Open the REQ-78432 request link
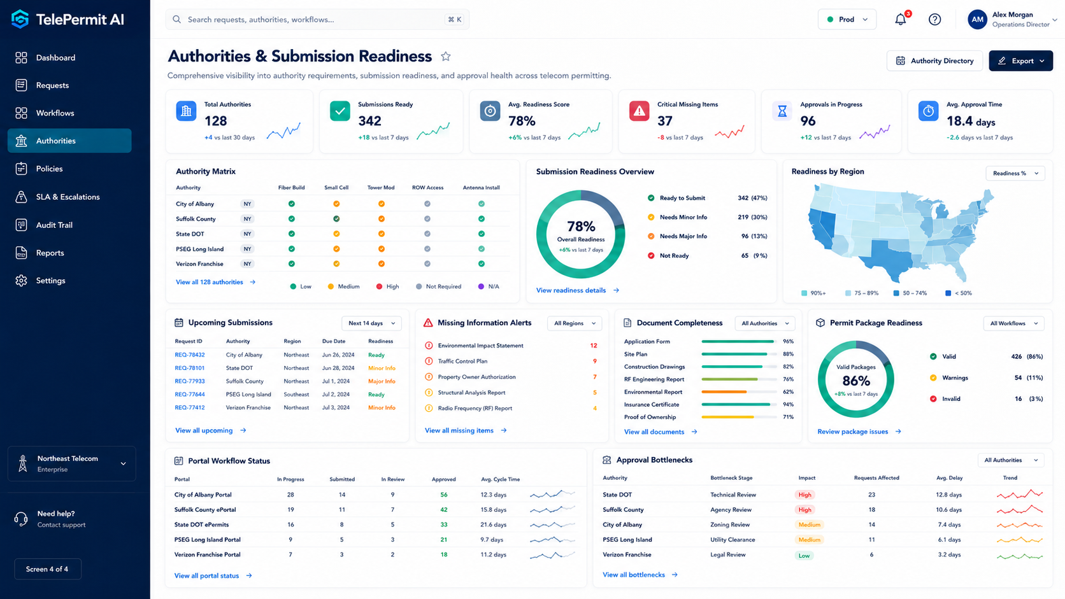 [190, 355]
